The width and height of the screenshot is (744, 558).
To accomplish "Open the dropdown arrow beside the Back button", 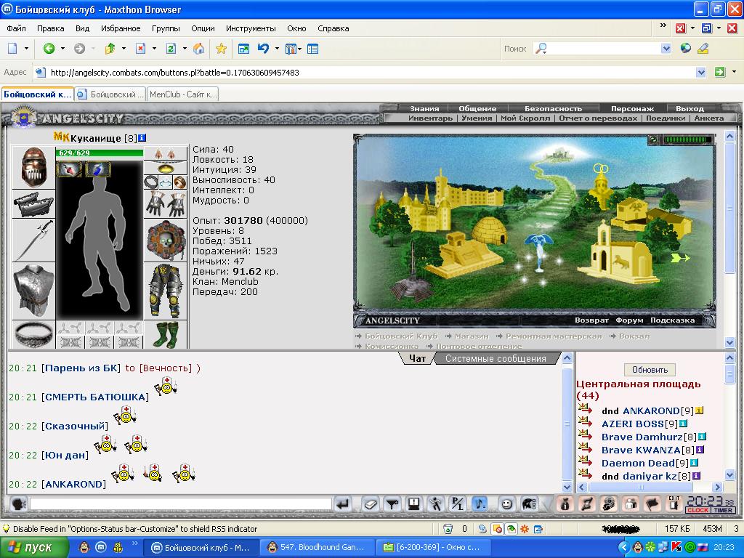I will (62, 49).
